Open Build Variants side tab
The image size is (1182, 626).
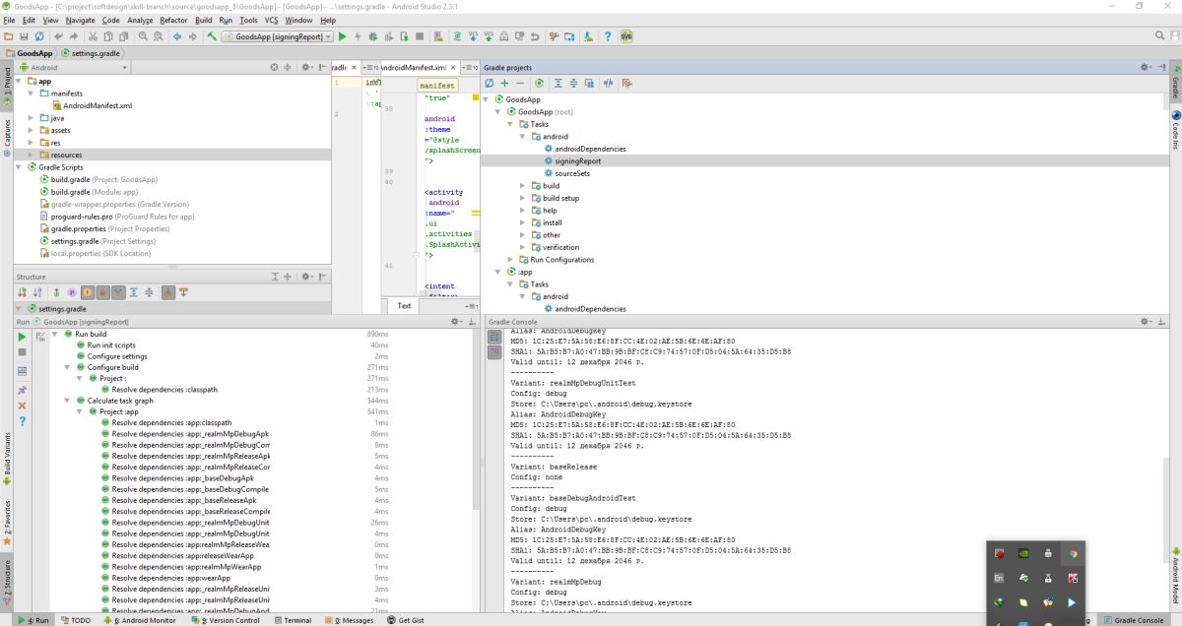[7, 457]
